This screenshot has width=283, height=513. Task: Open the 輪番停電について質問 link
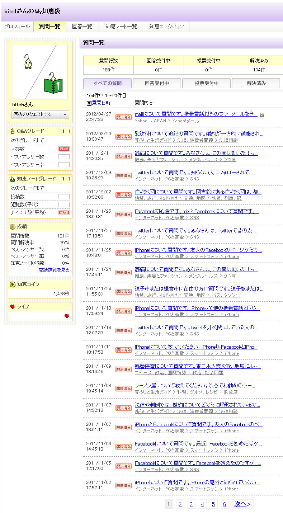[x=198, y=366]
